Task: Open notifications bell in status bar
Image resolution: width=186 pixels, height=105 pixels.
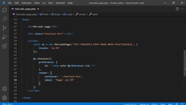Action: pyautogui.click(x=182, y=104)
